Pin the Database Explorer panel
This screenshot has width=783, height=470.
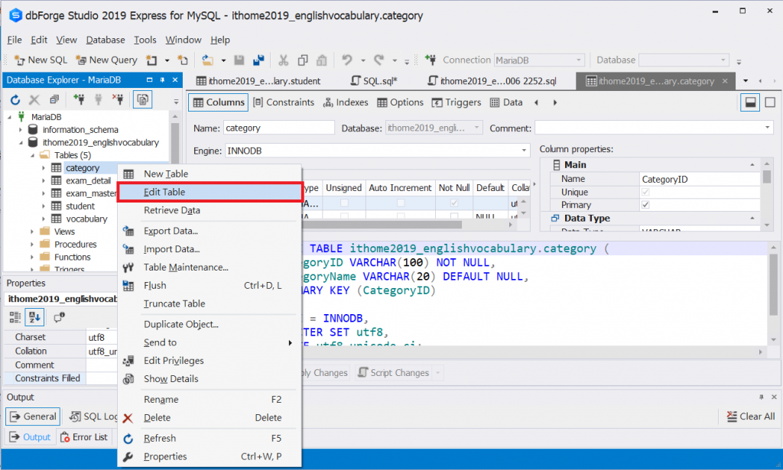pos(162,79)
